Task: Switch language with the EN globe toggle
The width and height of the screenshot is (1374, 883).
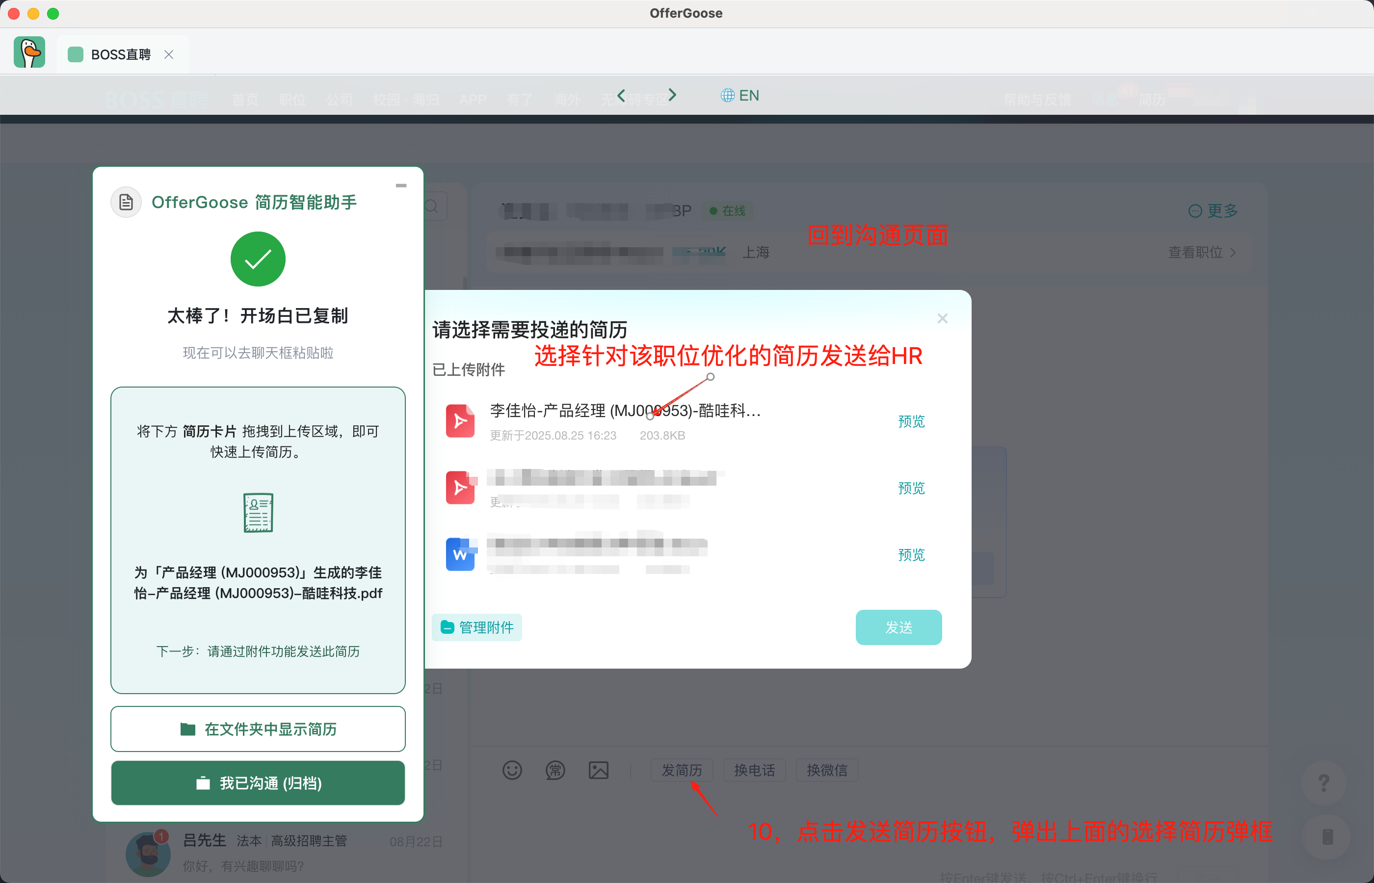Action: (x=740, y=95)
